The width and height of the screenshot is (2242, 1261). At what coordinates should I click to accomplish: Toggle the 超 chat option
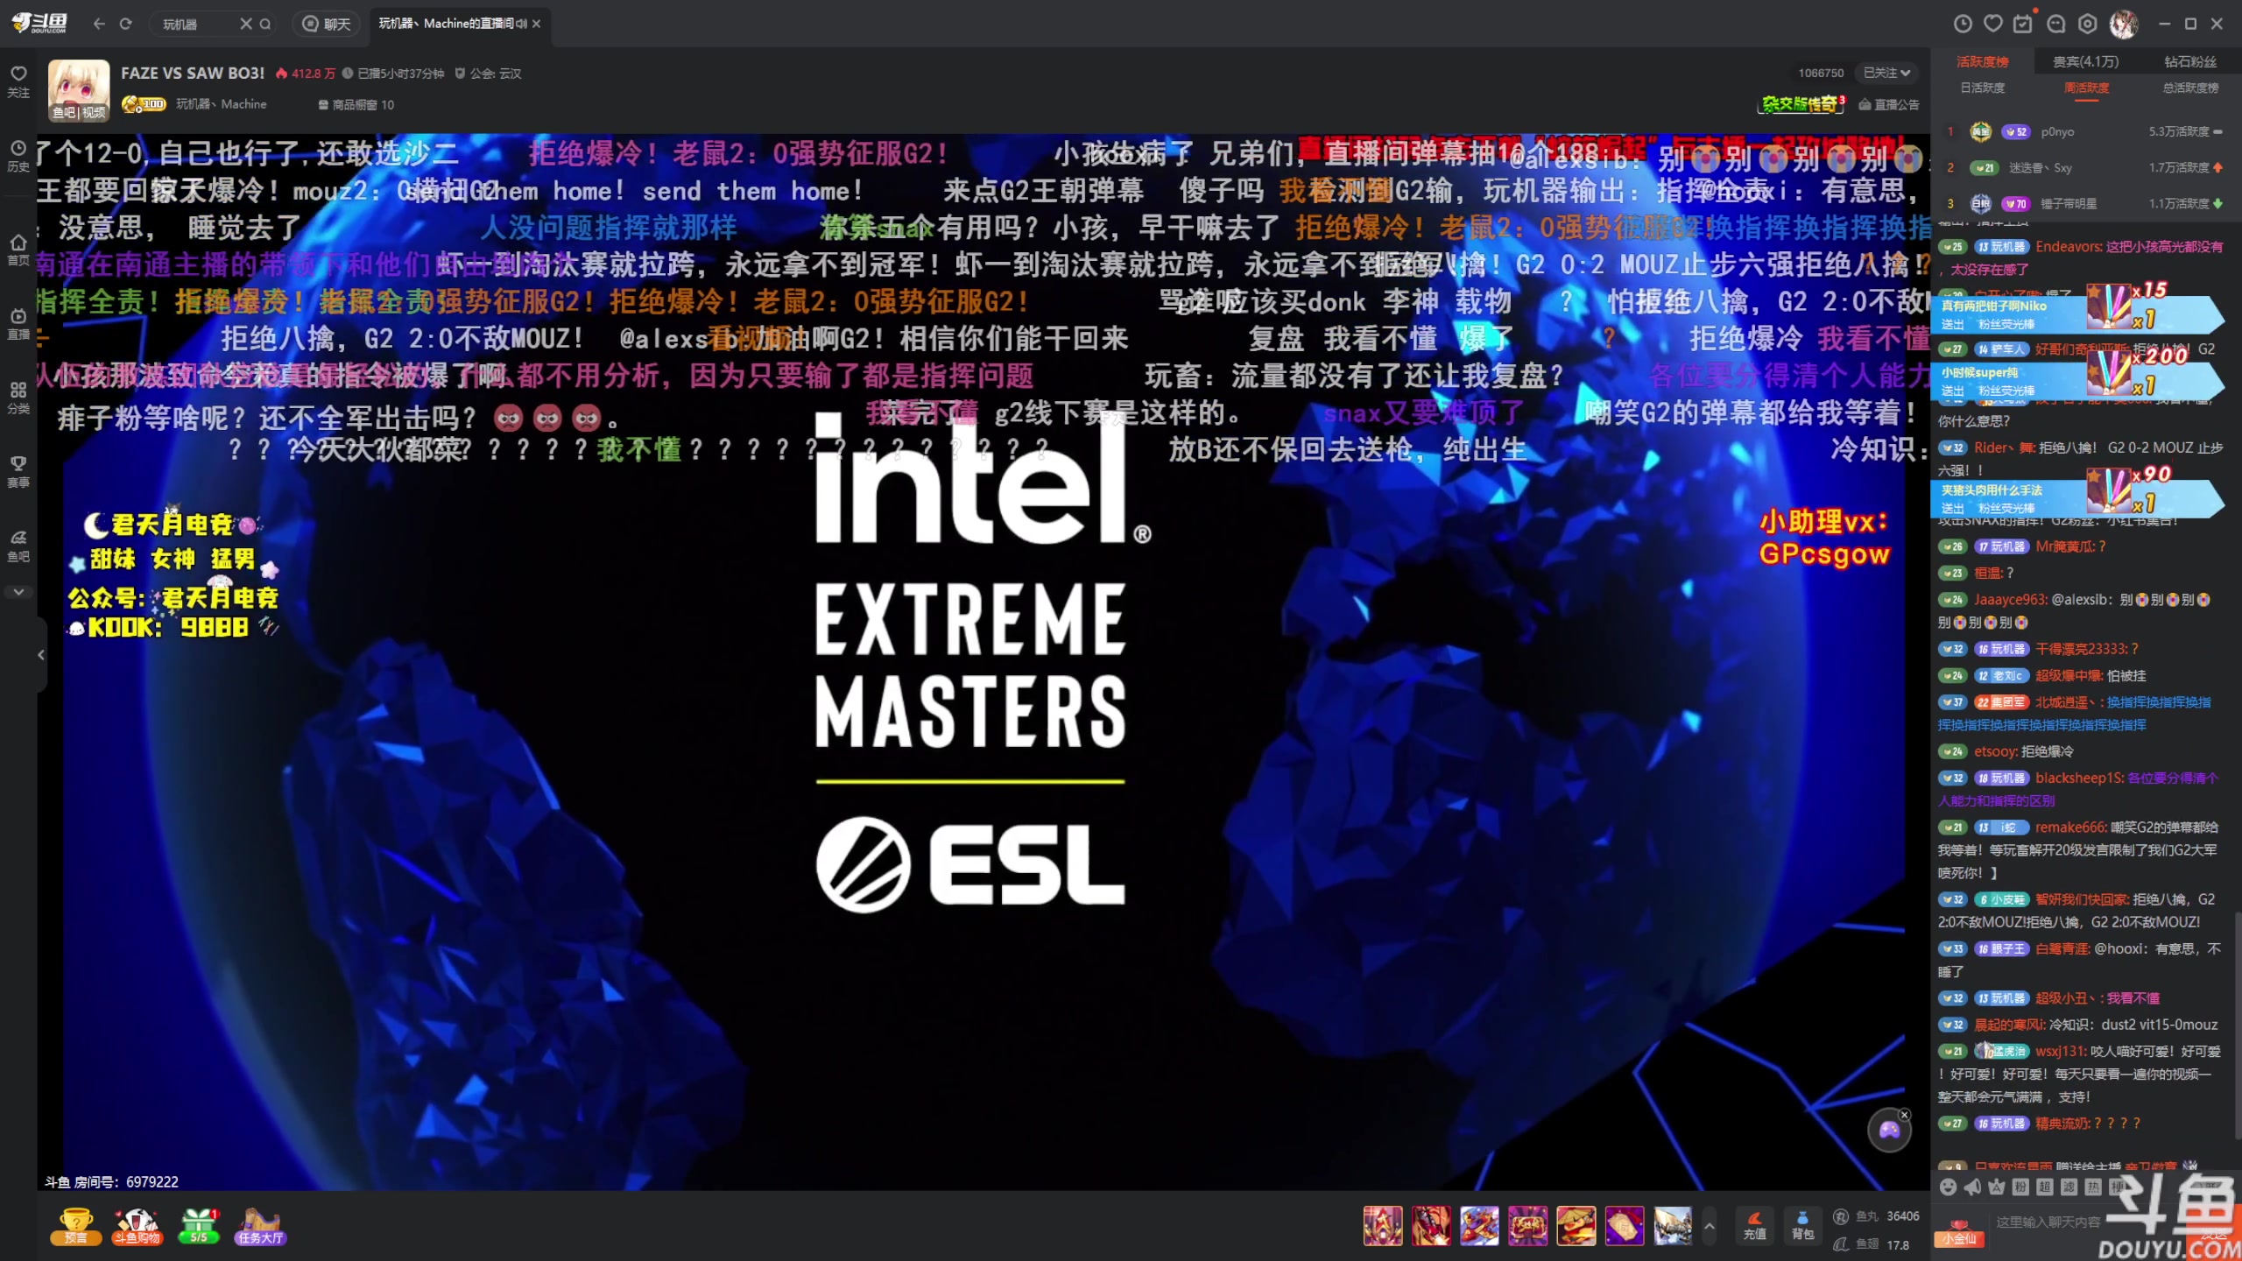pyautogui.click(x=2045, y=1187)
